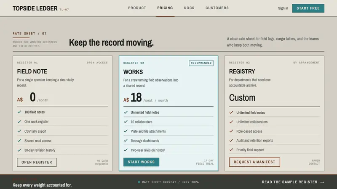Open the Customers nav item
The width and height of the screenshot is (337, 189).
point(217,8)
